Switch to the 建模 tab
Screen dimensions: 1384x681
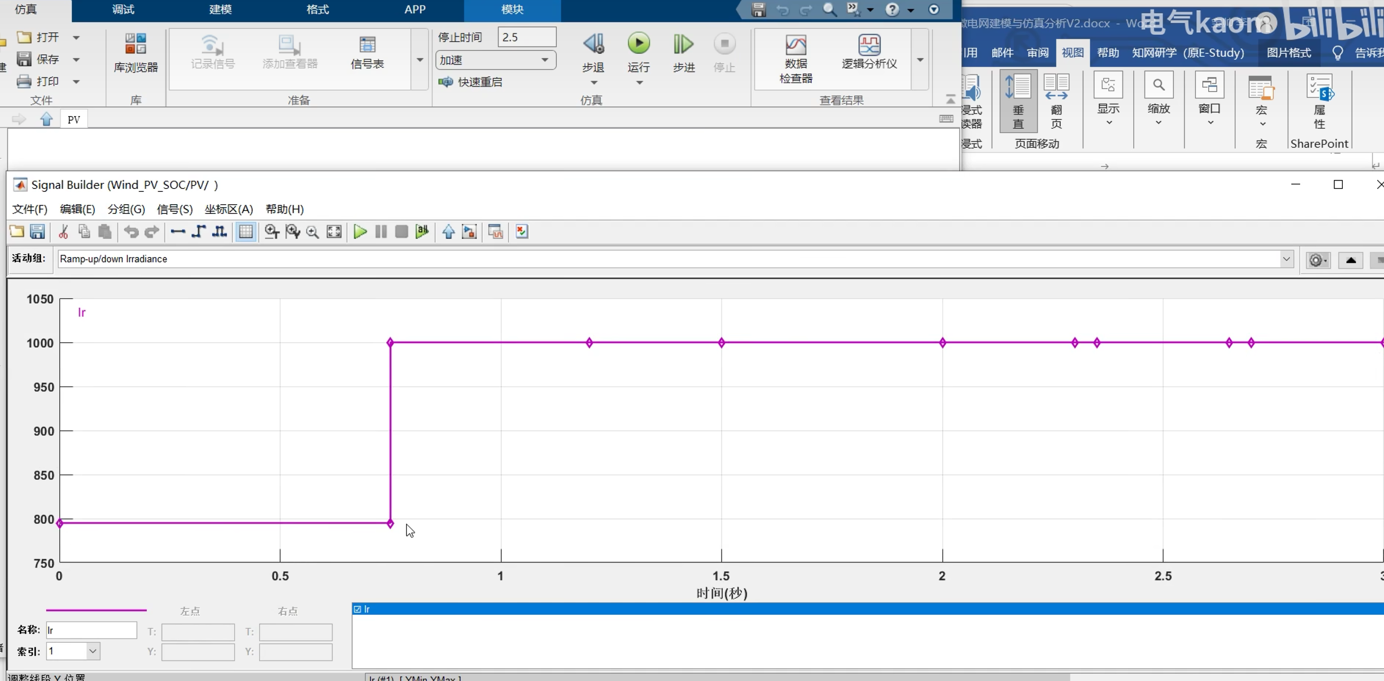click(x=220, y=10)
